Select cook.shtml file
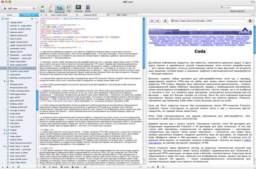The width and height of the screenshot is (256, 169). [15, 74]
